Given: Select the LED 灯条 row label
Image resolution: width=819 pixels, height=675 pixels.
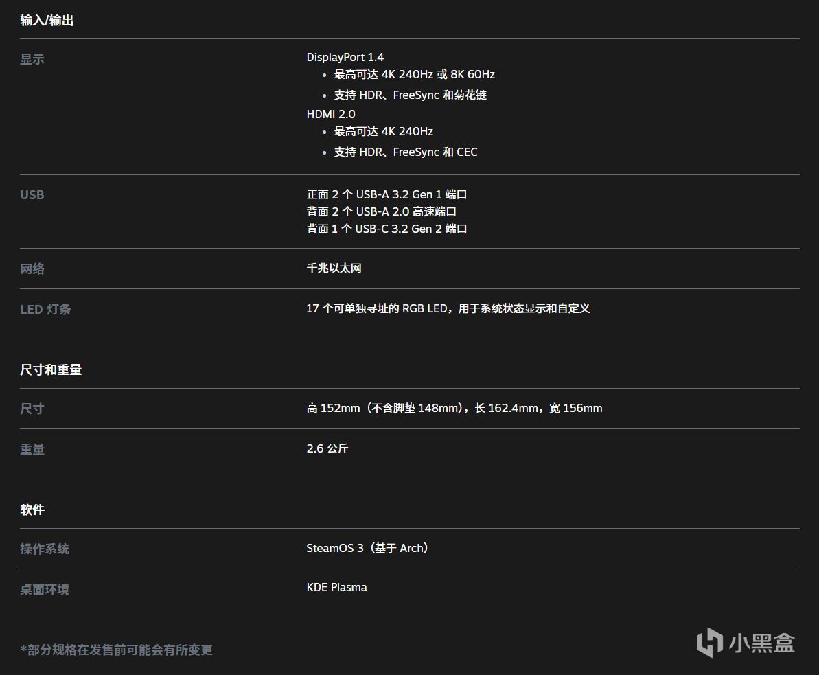Looking at the screenshot, I should click(x=45, y=309).
